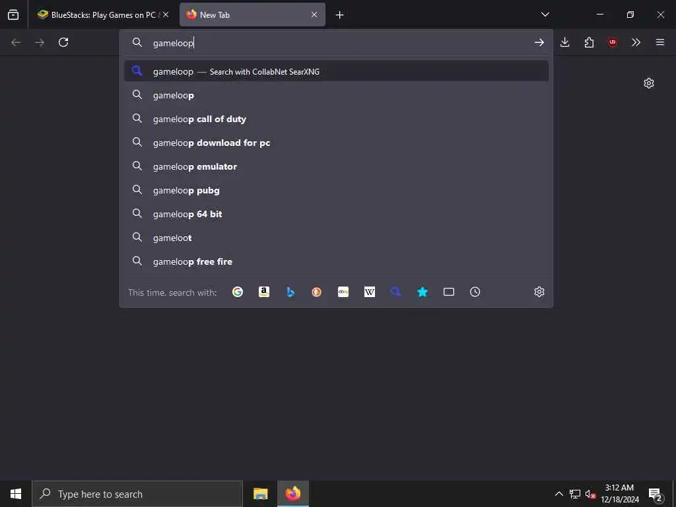The height and width of the screenshot is (507, 676).
Task: Search this time with Google
Action: point(238,292)
